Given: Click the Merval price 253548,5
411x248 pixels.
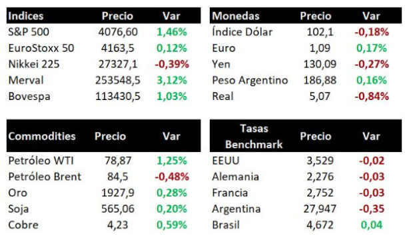Looking at the screenshot, I should coord(118,80).
